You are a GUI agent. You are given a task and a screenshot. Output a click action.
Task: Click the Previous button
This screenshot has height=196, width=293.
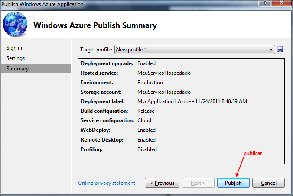click(x=162, y=183)
